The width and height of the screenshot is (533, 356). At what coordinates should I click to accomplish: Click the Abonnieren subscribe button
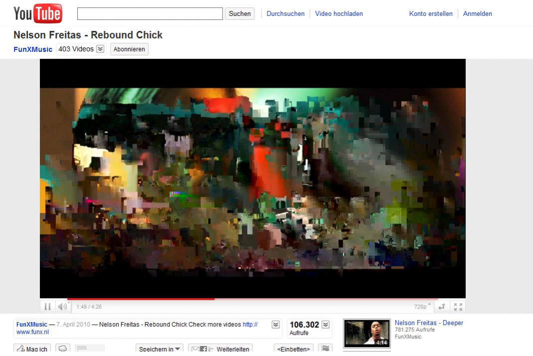coord(129,49)
